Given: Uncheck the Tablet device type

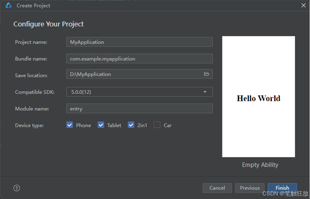Looking at the screenshot, I should [101, 125].
